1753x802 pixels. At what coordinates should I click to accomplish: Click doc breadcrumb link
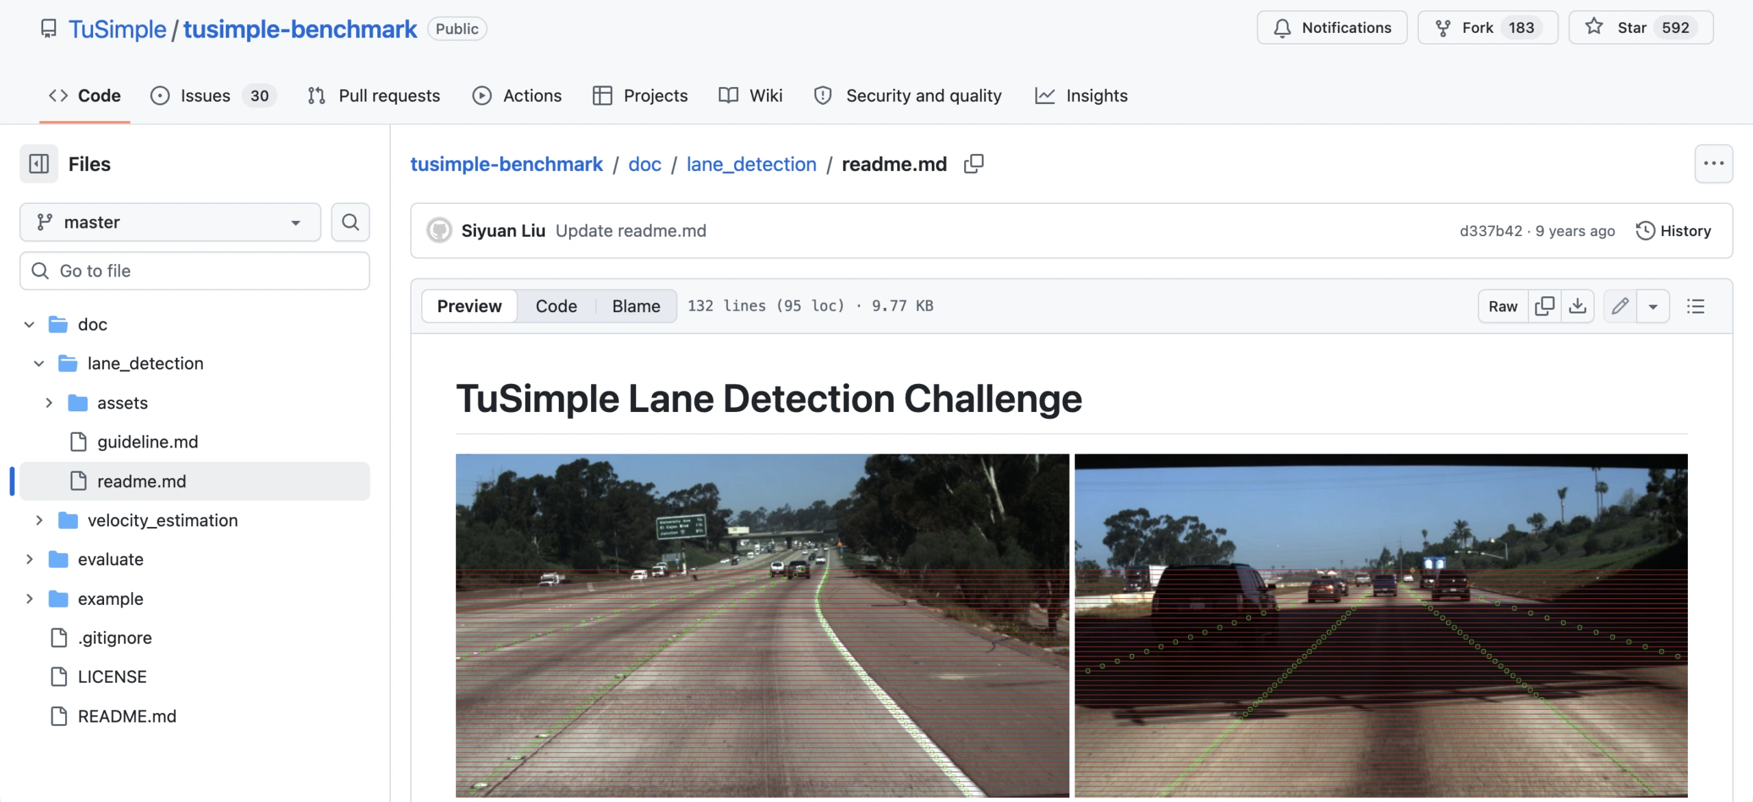click(x=645, y=164)
